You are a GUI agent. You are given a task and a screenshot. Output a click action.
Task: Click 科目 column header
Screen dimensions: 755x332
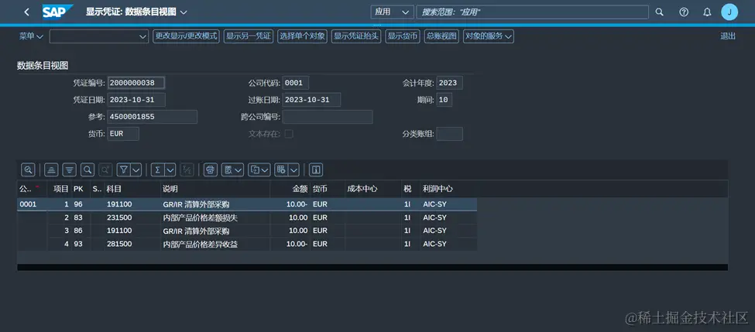(x=132, y=189)
